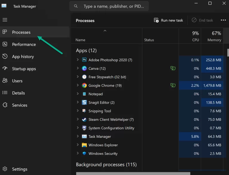Click the Snagit Editor icon
229x175 pixels.
pyautogui.click(x=84, y=102)
